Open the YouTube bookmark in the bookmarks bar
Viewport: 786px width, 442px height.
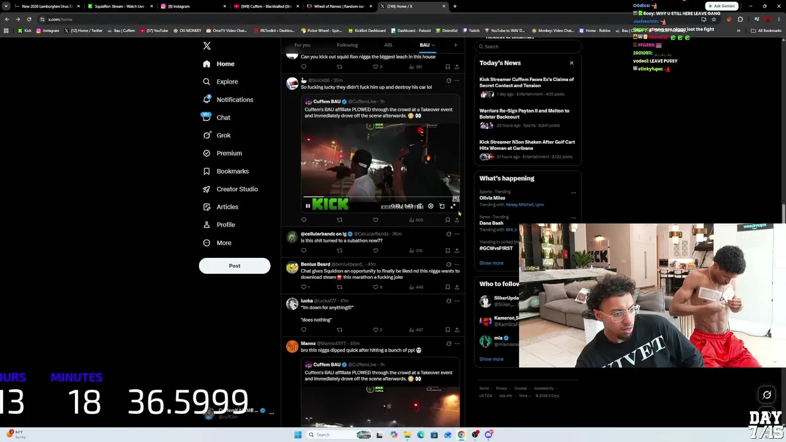[x=154, y=31]
